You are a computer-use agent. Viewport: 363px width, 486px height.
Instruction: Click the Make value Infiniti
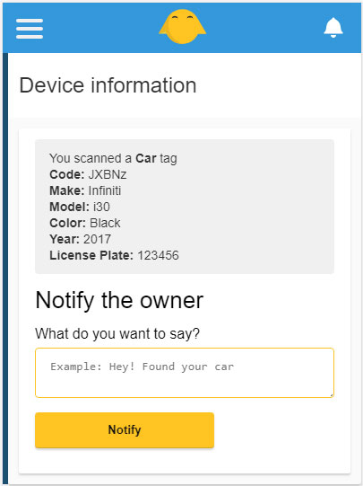point(105,190)
